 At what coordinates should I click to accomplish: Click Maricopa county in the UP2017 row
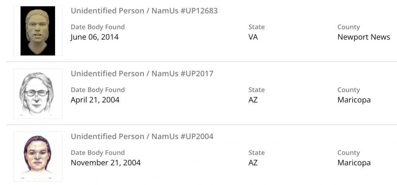pyautogui.click(x=354, y=100)
